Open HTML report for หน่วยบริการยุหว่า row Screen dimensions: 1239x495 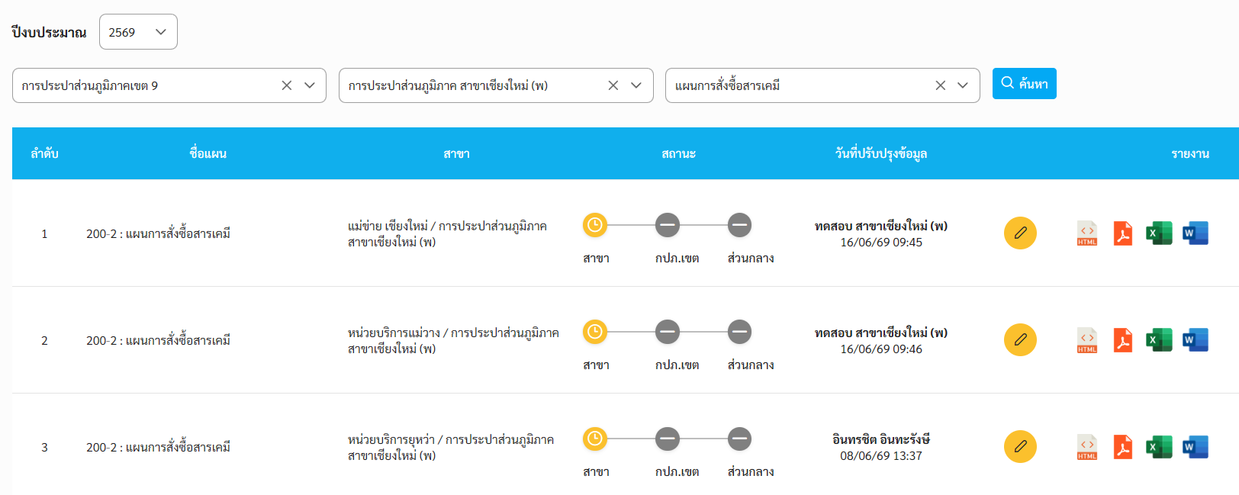1087,447
